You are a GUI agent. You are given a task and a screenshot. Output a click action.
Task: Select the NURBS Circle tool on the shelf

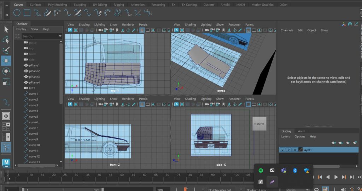tap(17, 13)
